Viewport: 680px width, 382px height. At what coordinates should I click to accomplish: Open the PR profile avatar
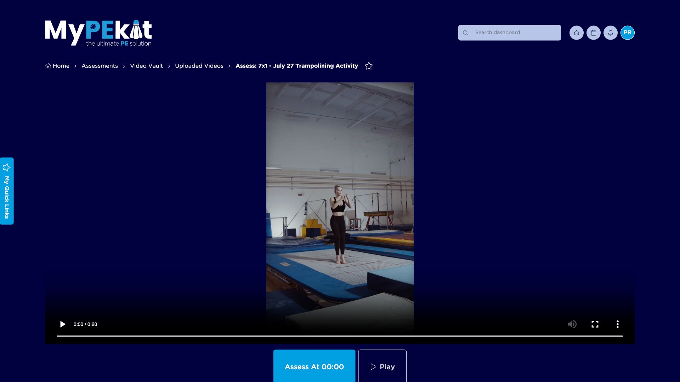click(627, 33)
